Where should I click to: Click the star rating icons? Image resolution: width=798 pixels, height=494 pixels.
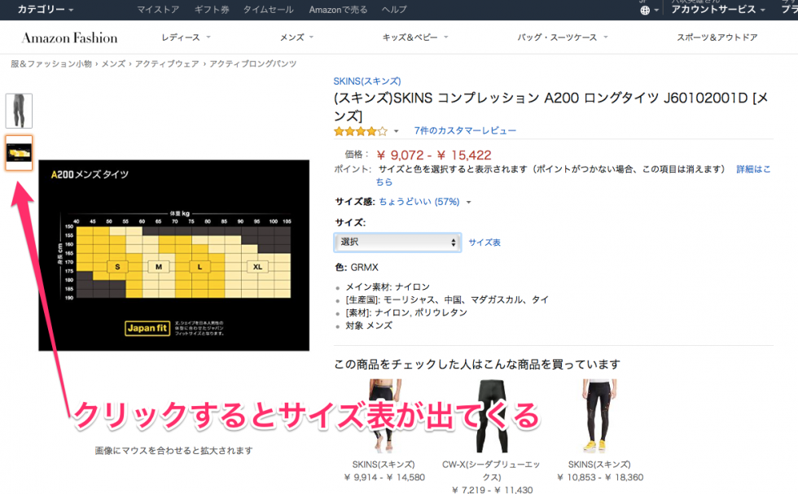(360, 131)
